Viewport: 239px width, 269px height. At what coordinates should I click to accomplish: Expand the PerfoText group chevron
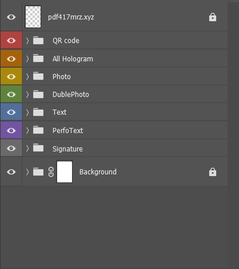pyautogui.click(x=27, y=130)
